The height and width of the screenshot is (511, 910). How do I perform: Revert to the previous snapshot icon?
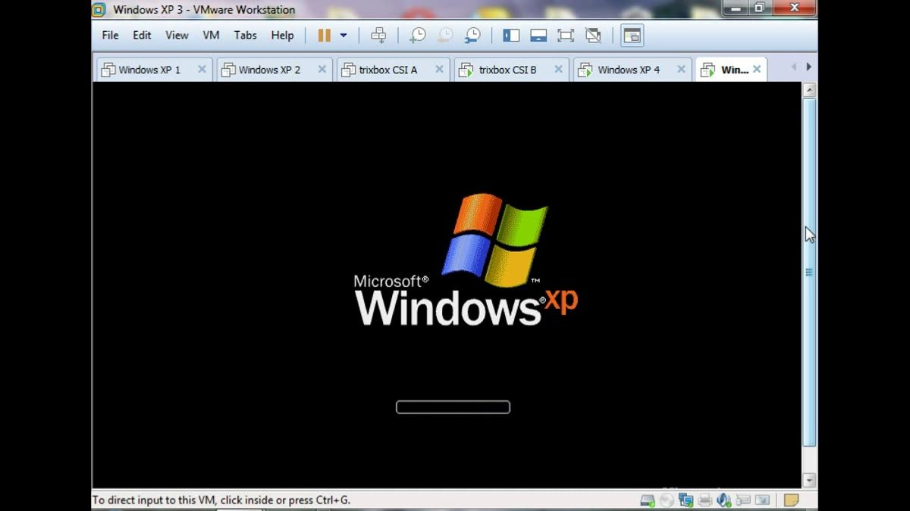(x=445, y=36)
